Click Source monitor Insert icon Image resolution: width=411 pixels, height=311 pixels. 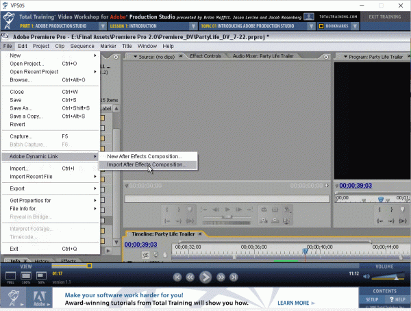tap(264, 221)
